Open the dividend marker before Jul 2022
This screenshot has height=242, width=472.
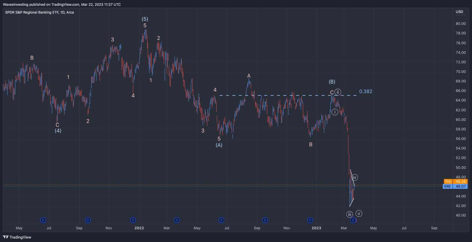[x=221, y=220]
